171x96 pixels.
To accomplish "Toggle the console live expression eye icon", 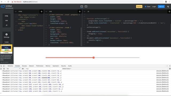I will [23, 69].
